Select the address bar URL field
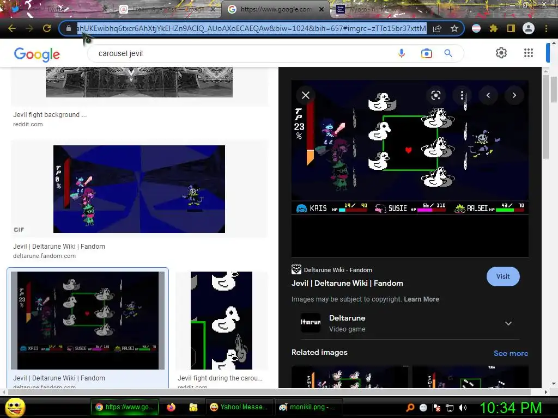This screenshot has width=558, height=418. click(252, 28)
